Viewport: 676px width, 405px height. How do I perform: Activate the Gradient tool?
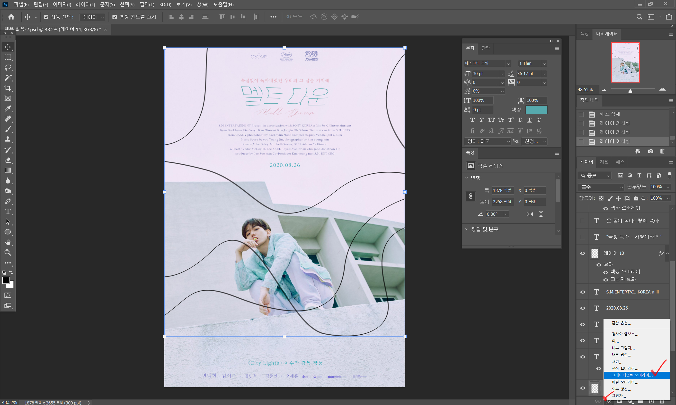pos(8,170)
